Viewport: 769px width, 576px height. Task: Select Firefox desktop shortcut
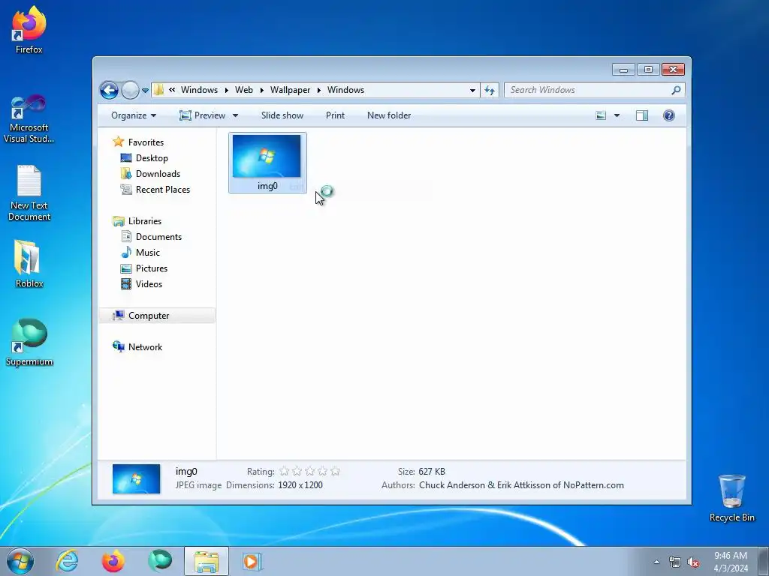pyautogui.click(x=29, y=31)
